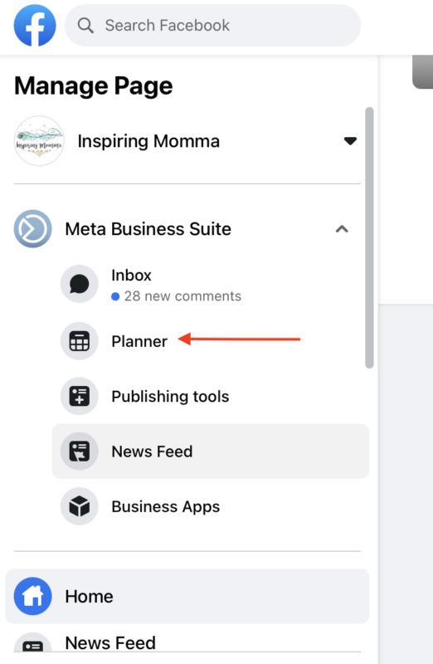Click the Publishing tools icon
This screenshot has height=664, width=433.
[x=80, y=397]
